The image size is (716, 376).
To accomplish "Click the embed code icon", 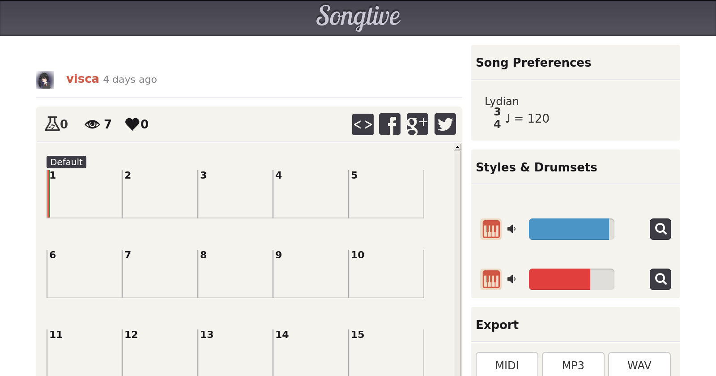I will 362,124.
